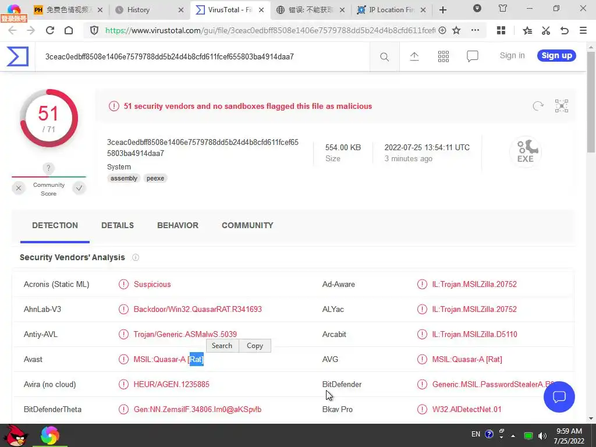Click the info icon next to Security Vendors' Analysis

(135, 258)
